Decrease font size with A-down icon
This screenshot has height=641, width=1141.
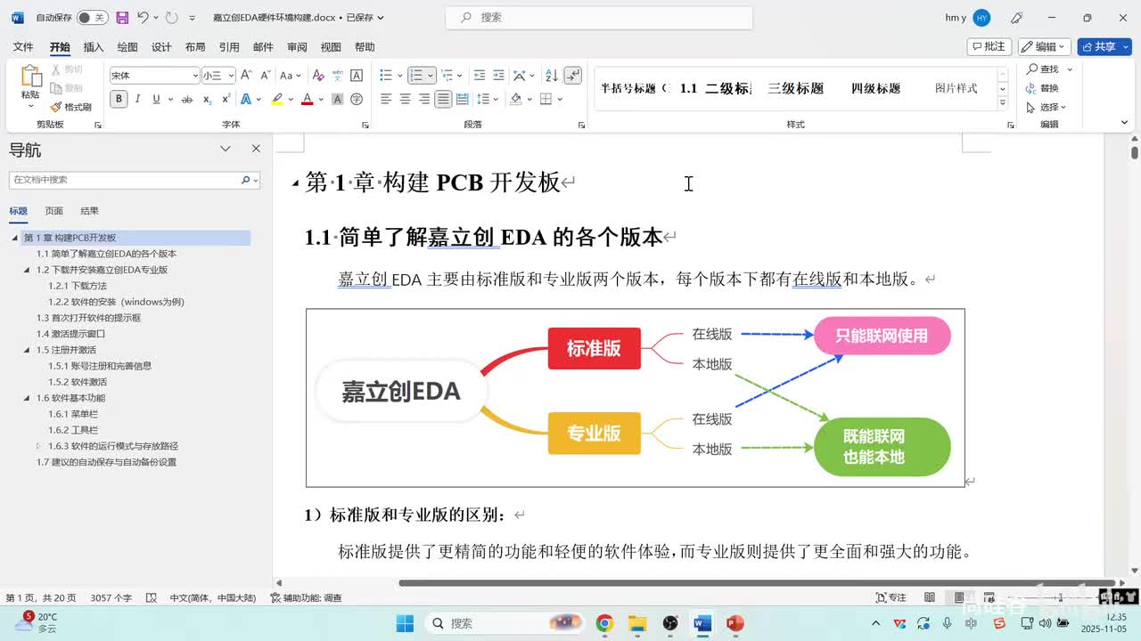[x=264, y=76]
